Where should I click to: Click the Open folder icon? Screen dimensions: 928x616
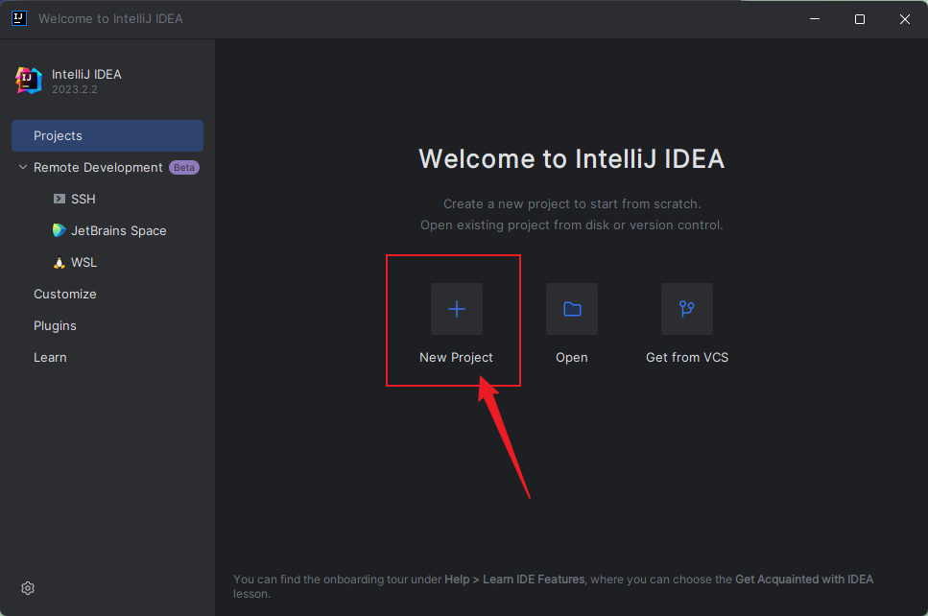click(572, 309)
